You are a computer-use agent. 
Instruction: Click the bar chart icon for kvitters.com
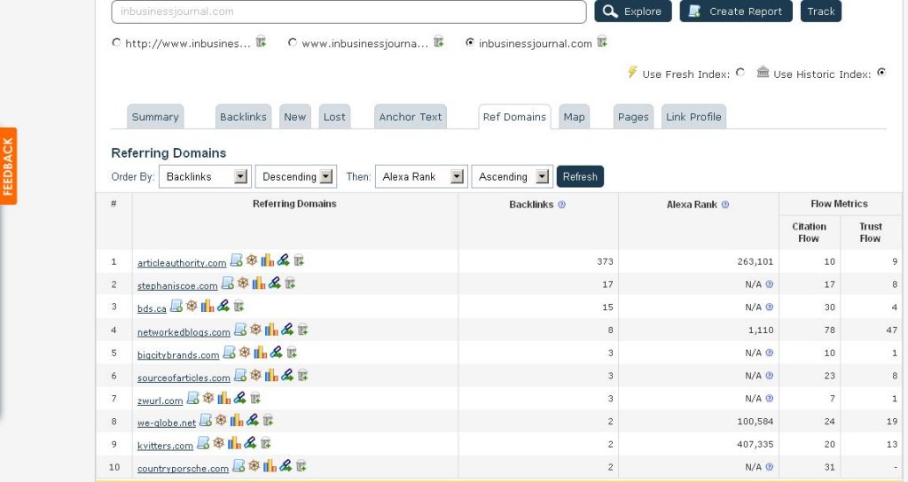(x=234, y=443)
